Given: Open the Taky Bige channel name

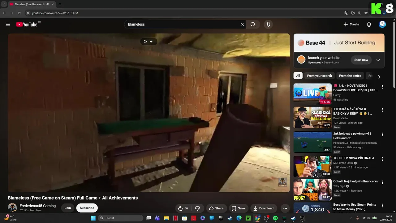Looking at the screenshot, I should (x=339, y=186).
